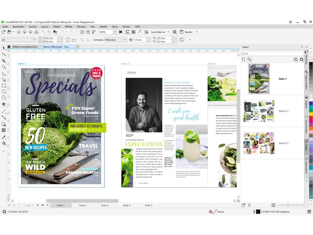The image size is (313, 235).
Task: Open the Bitmaps menu
Action: pyautogui.click(x=81, y=27)
